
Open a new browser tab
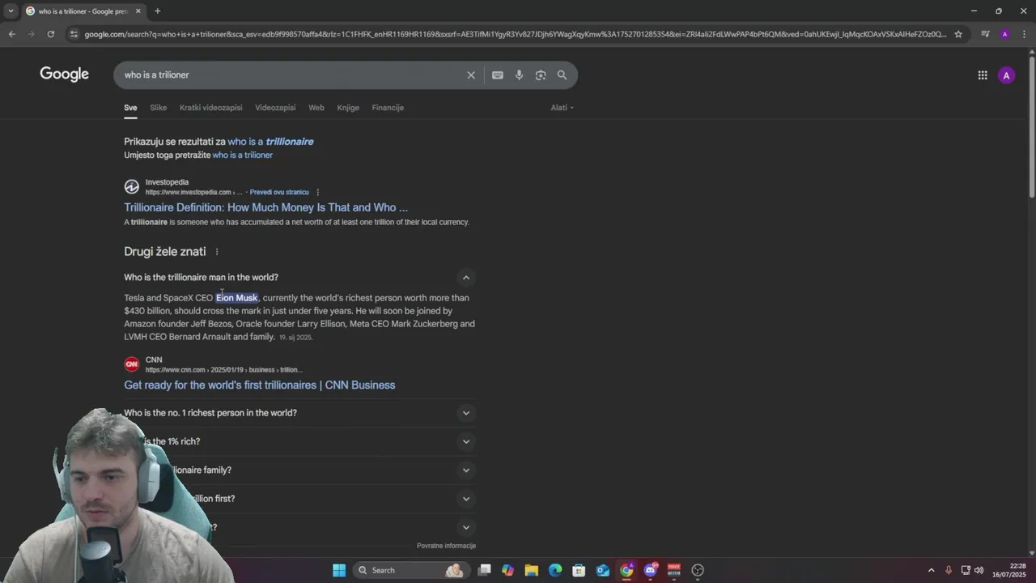[x=157, y=11]
